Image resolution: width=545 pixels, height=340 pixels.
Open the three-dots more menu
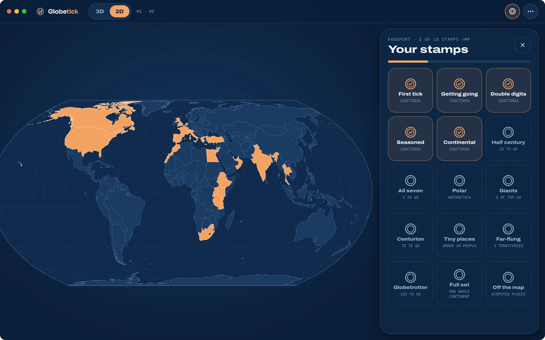tap(531, 11)
